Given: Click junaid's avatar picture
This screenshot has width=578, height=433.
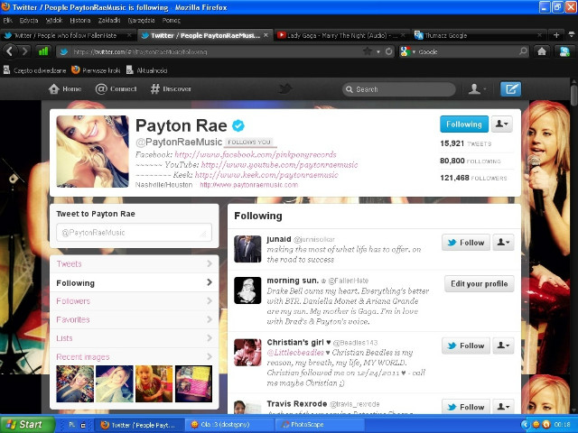Looking at the screenshot, I should pos(247,249).
